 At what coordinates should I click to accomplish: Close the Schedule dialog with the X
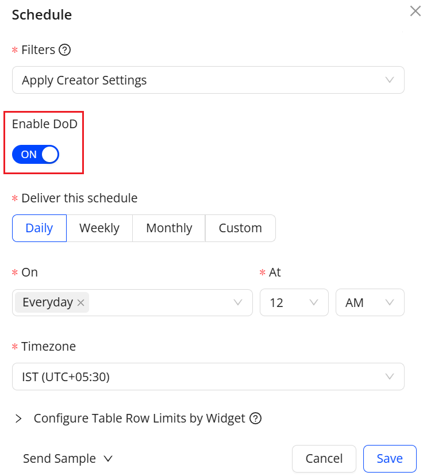tap(415, 11)
